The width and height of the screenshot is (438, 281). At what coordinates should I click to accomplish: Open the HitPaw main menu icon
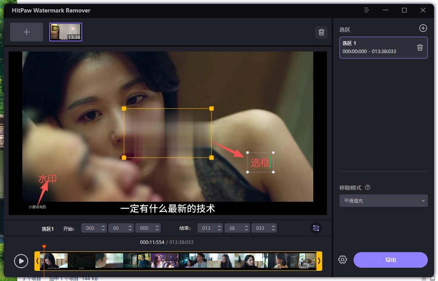point(367,10)
